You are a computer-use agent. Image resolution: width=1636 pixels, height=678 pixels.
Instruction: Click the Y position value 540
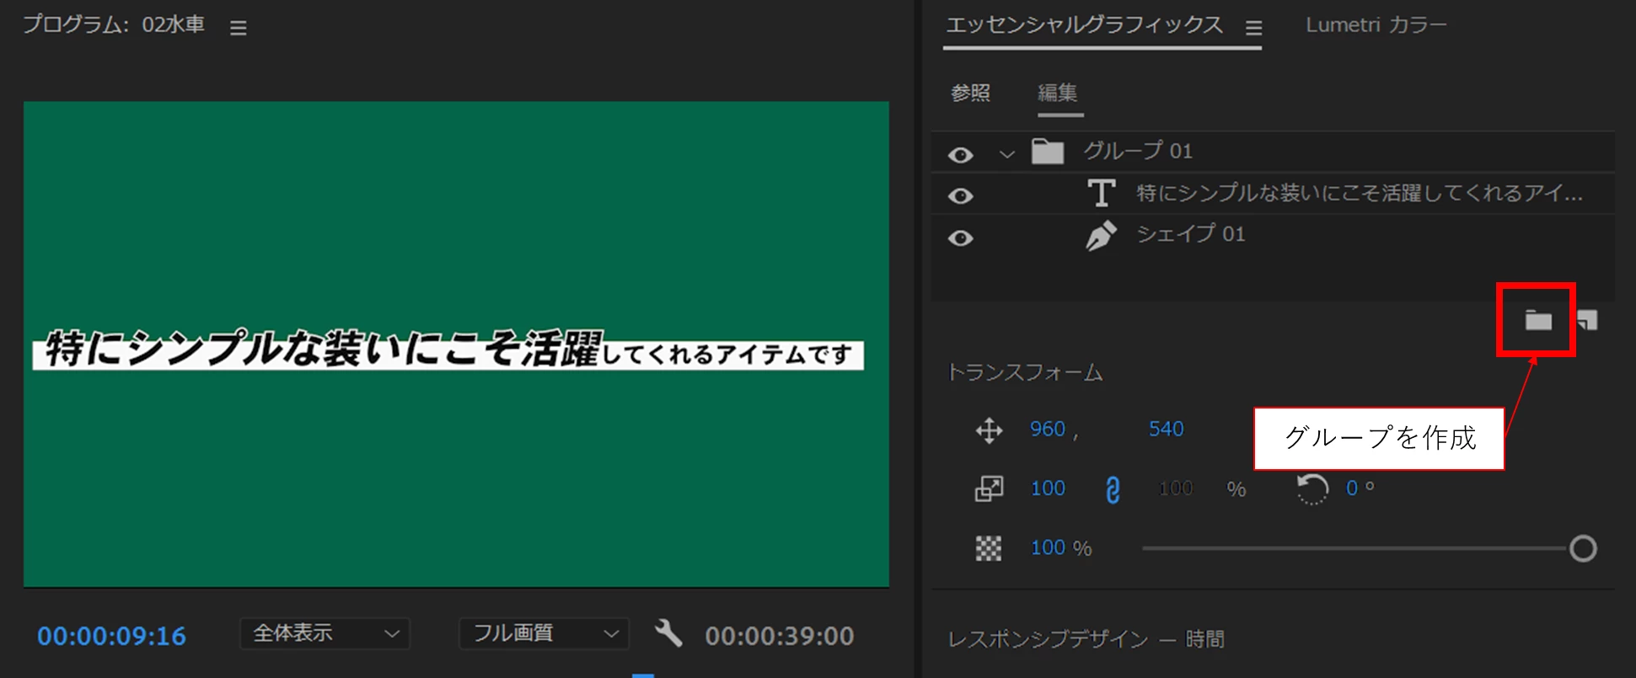click(x=1167, y=429)
